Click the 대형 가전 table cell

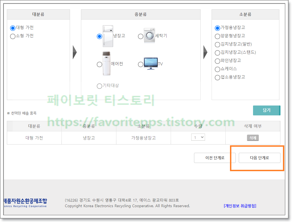[x=34, y=138]
